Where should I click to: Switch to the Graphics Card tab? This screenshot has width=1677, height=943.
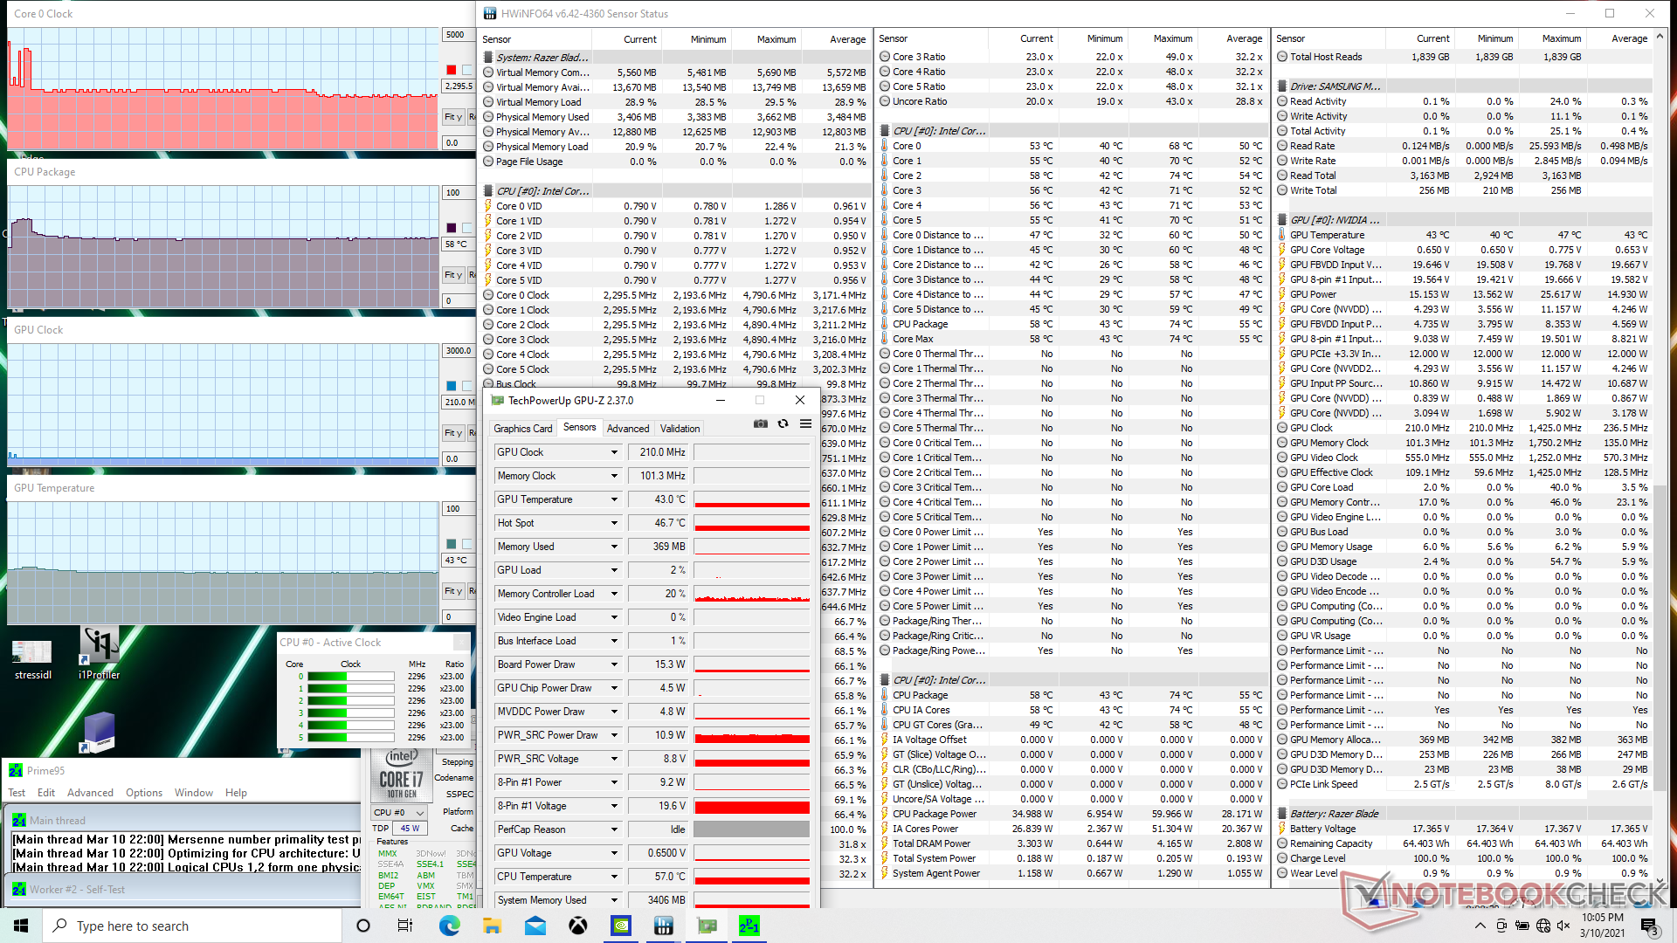point(522,428)
